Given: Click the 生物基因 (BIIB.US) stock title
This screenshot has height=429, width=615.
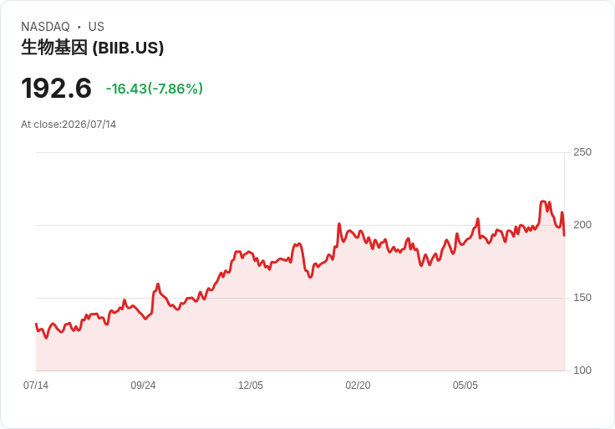Looking at the screenshot, I should 92,48.
